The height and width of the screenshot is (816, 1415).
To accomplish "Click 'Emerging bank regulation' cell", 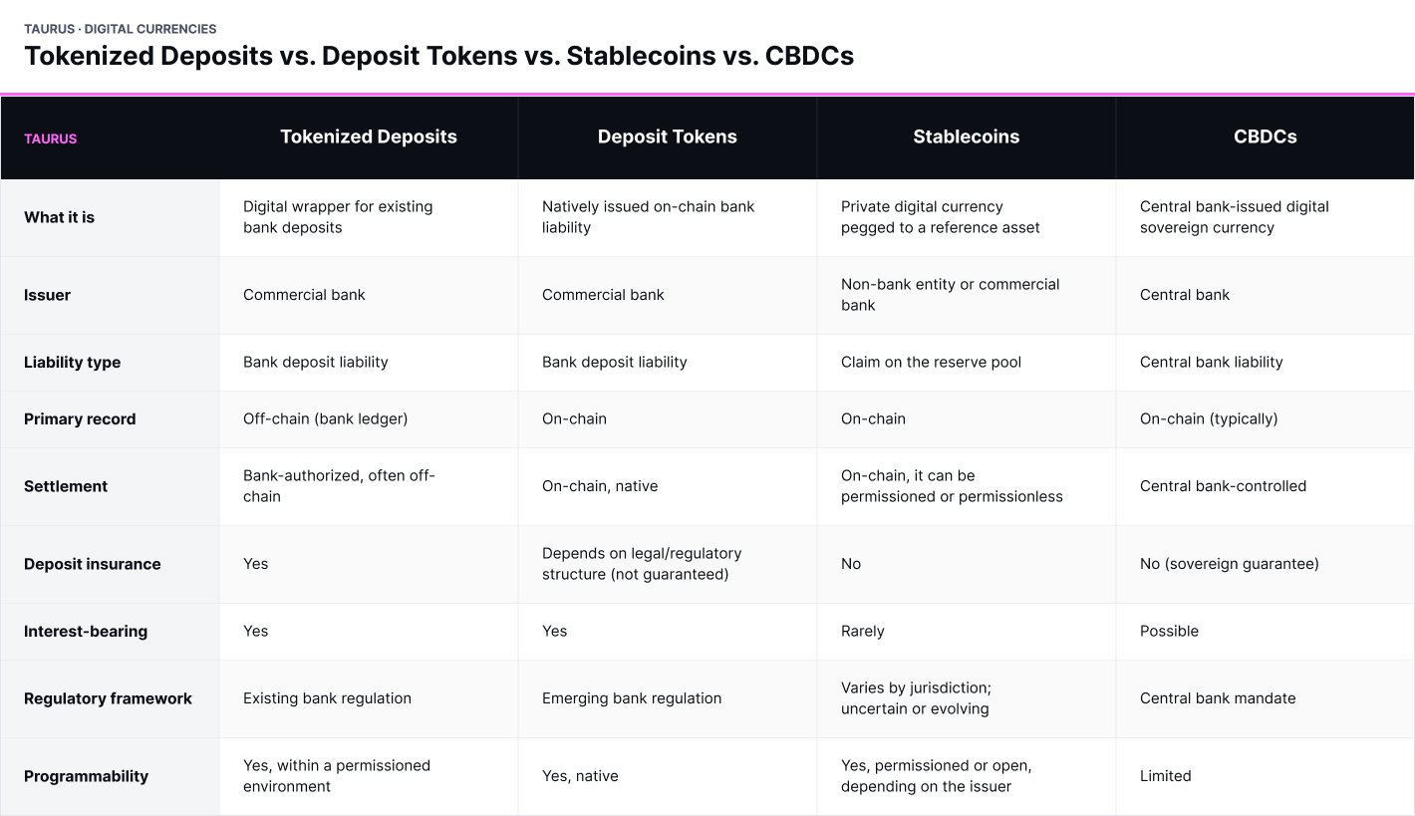I will click(x=632, y=698).
